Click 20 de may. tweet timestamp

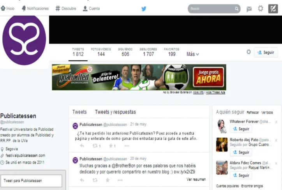pyautogui.click(x=139, y=158)
